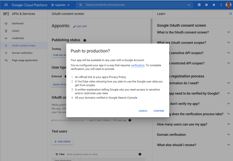The image size is (233, 161).
Task: Click the Filter lines icon
Action: tap(57, 154)
